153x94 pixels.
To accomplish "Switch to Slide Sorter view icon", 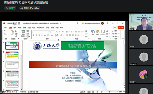I will 93,92.
